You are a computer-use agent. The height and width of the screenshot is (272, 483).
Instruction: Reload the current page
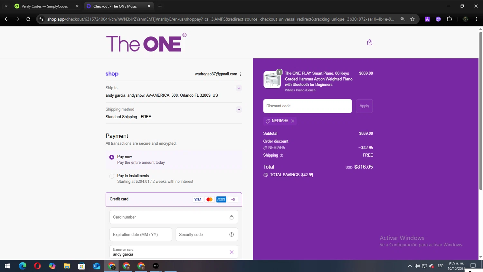coord(28,19)
